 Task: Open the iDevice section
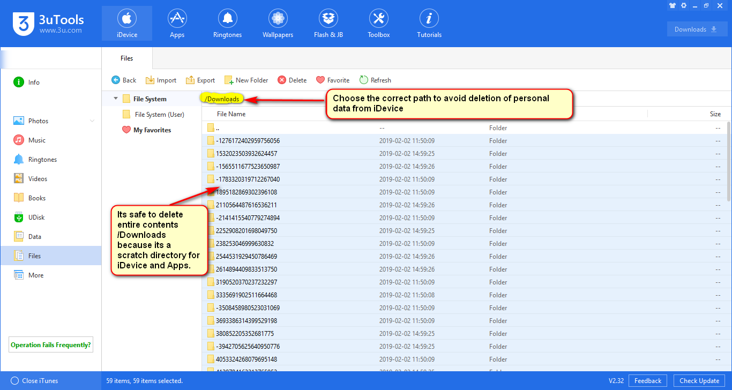[127, 24]
